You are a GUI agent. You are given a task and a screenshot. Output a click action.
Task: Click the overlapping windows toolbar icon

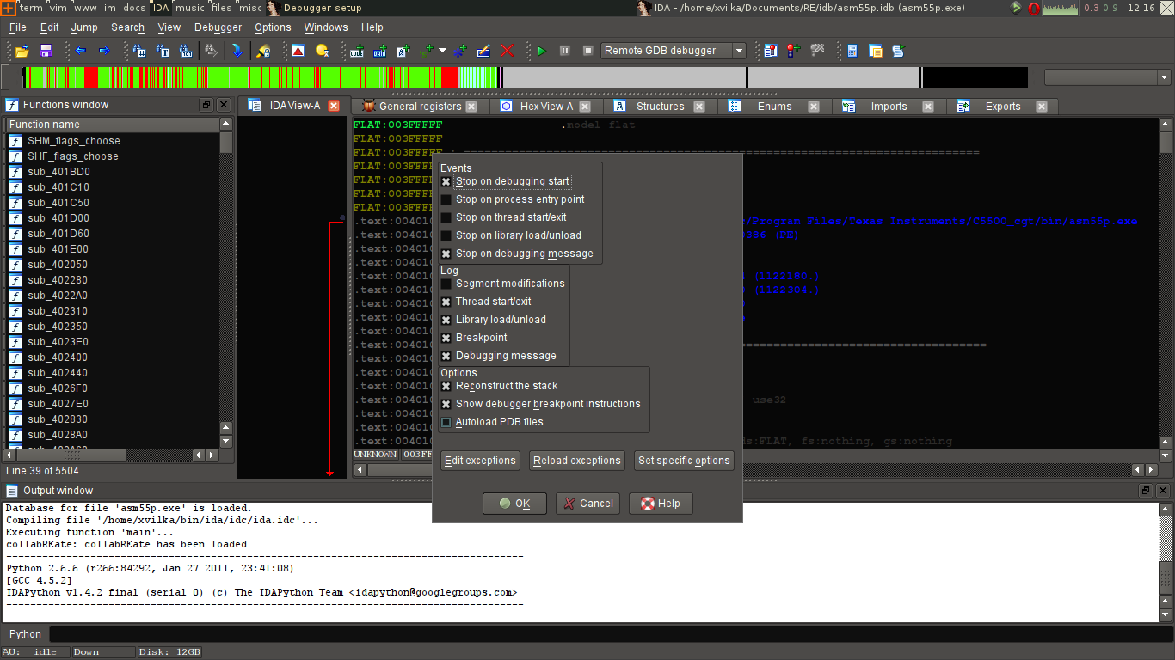(x=876, y=51)
